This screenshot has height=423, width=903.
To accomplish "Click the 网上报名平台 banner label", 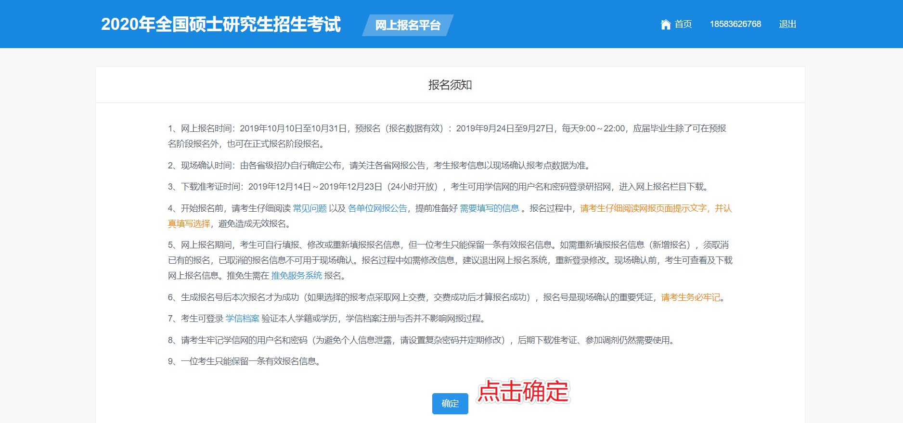I will point(408,25).
